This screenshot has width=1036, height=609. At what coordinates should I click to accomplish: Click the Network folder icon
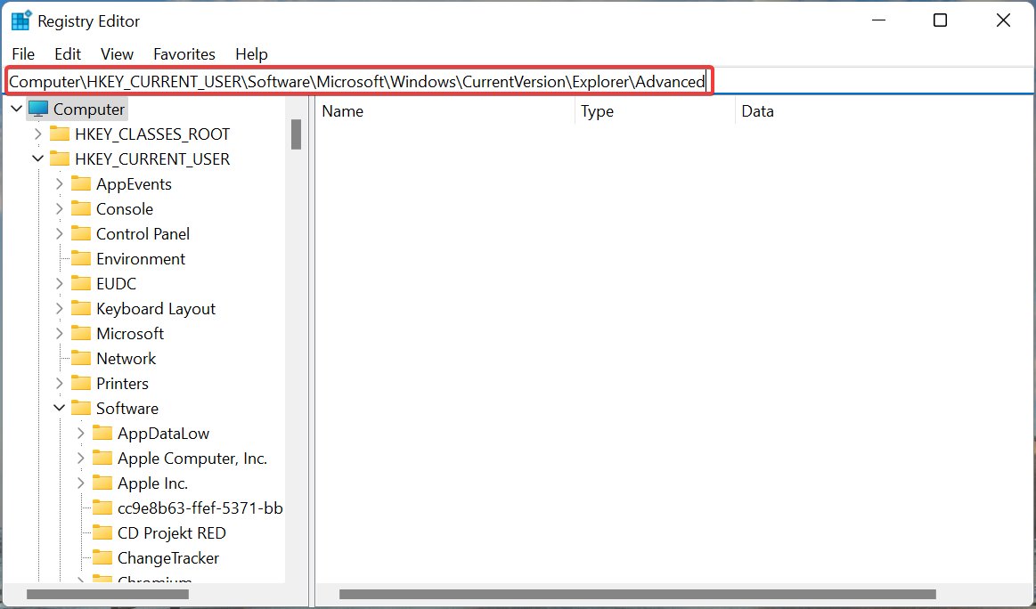coord(81,359)
